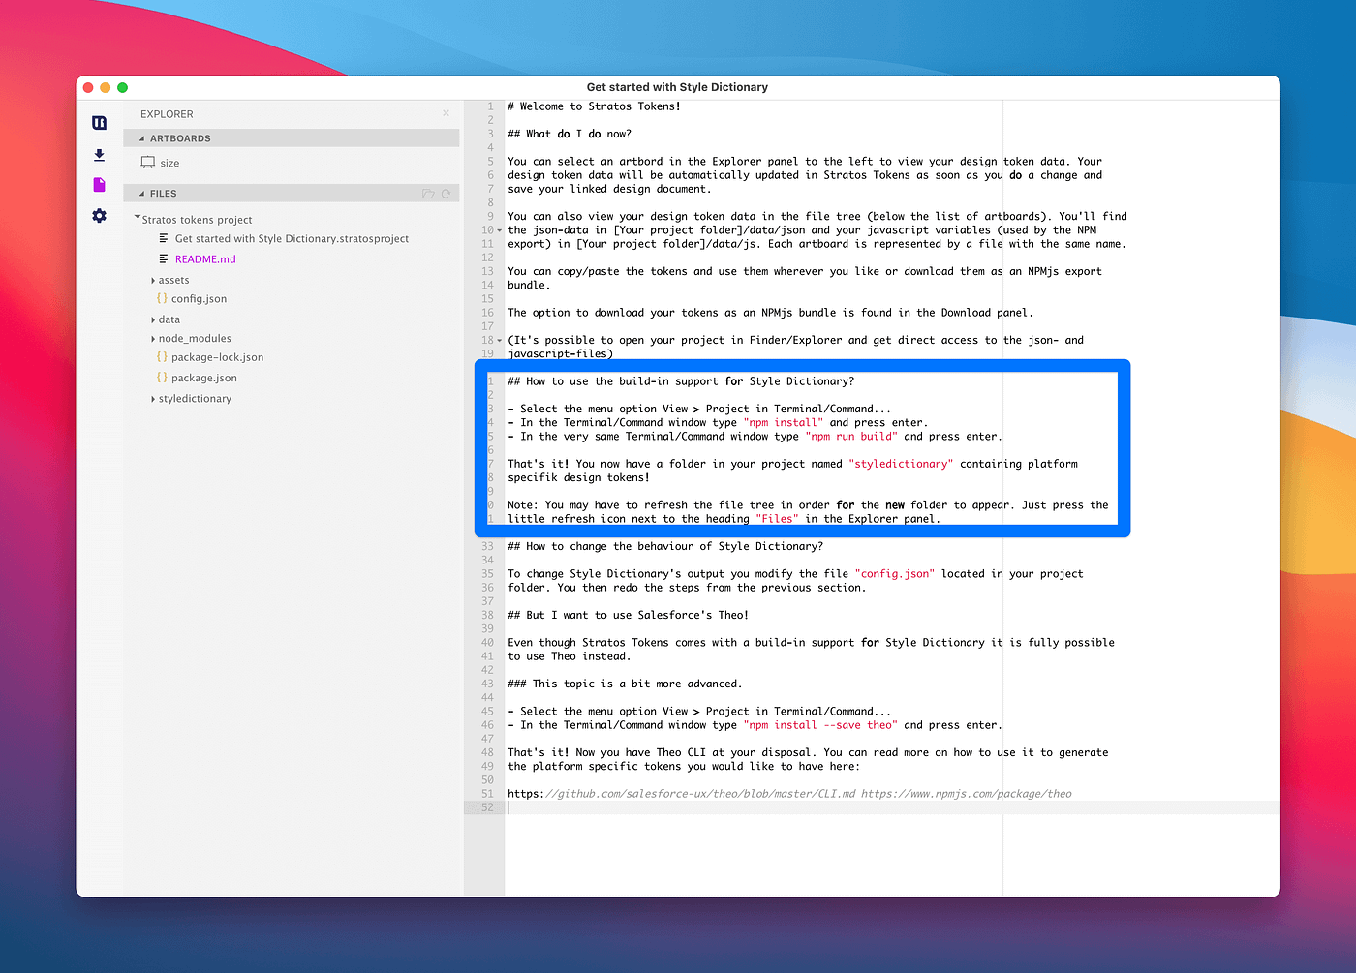Screen dimensions: 1356x973
Task: Click the README.md file icon
Action: coord(163,258)
